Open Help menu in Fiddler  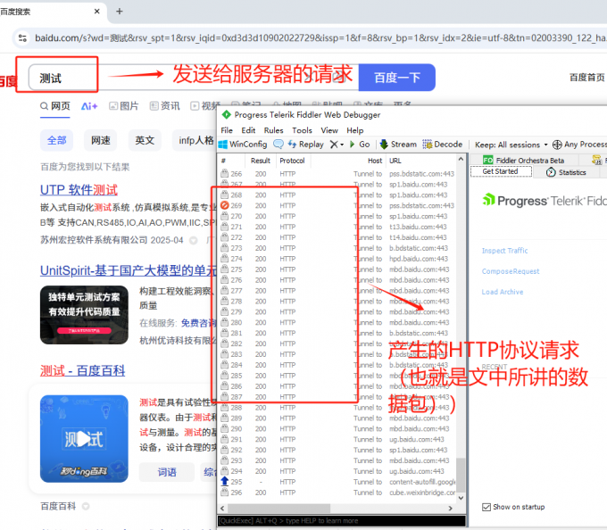point(354,130)
